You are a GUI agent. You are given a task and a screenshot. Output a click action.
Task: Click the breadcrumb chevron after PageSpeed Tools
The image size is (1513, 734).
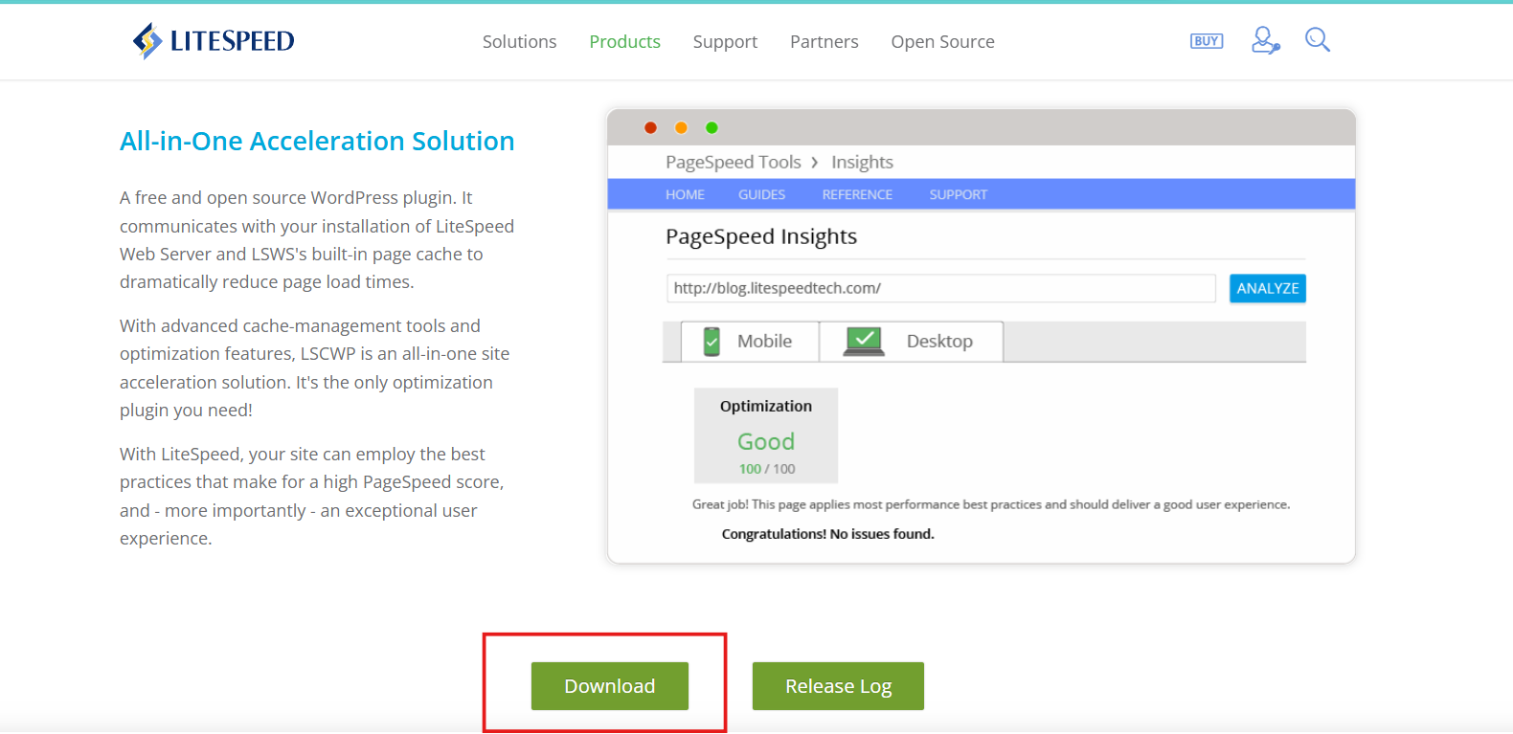click(815, 163)
